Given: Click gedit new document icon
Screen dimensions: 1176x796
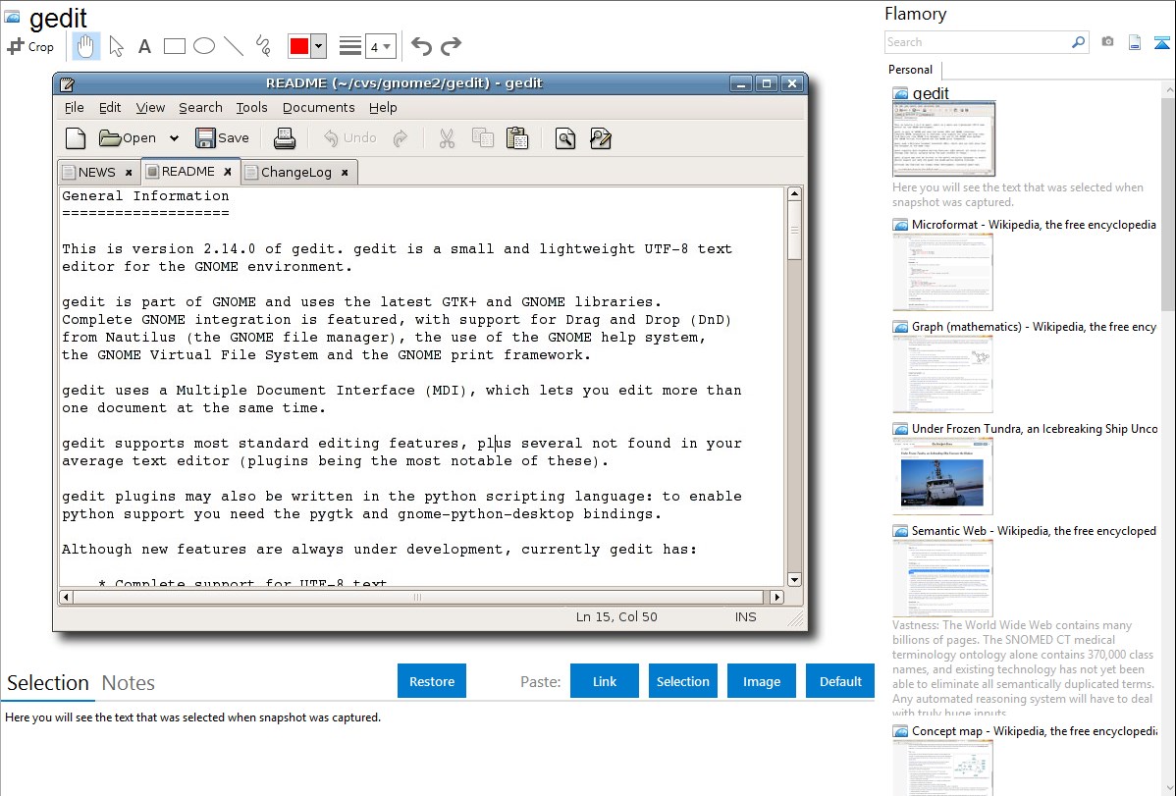Looking at the screenshot, I should 76,138.
